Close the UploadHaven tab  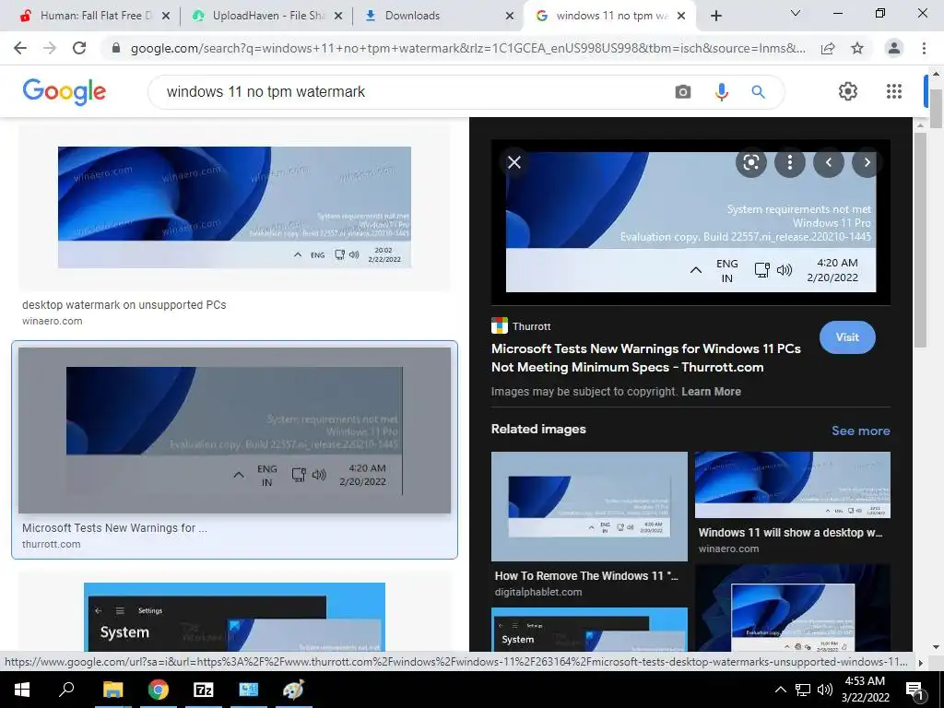(338, 16)
